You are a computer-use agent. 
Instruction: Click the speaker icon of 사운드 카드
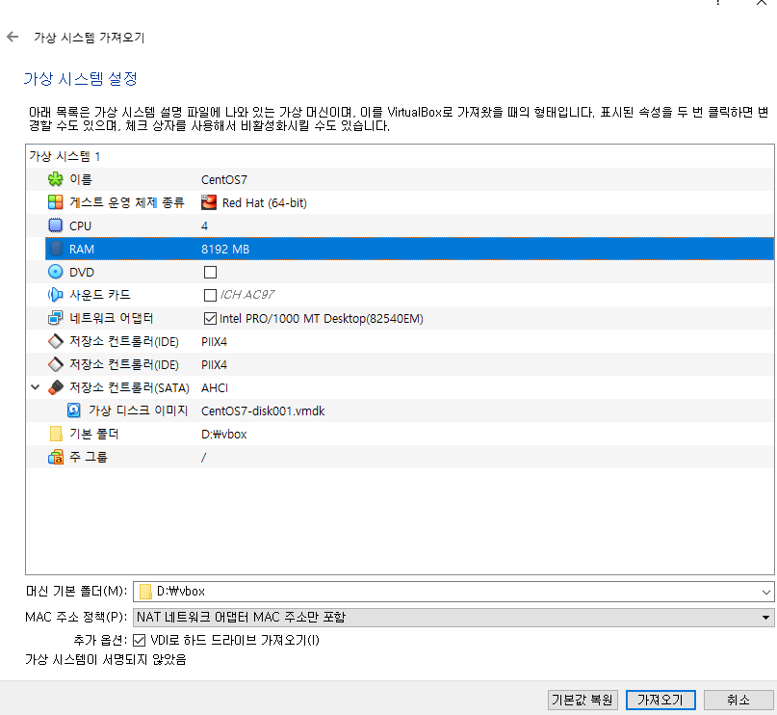(x=56, y=295)
